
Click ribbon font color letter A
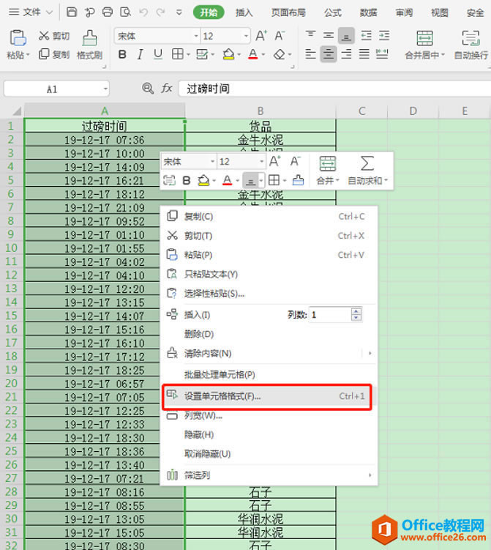click(x=252, y=54)
